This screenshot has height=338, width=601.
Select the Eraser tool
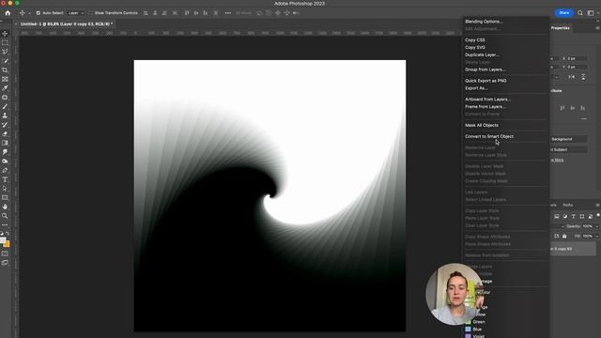[5, 133]
